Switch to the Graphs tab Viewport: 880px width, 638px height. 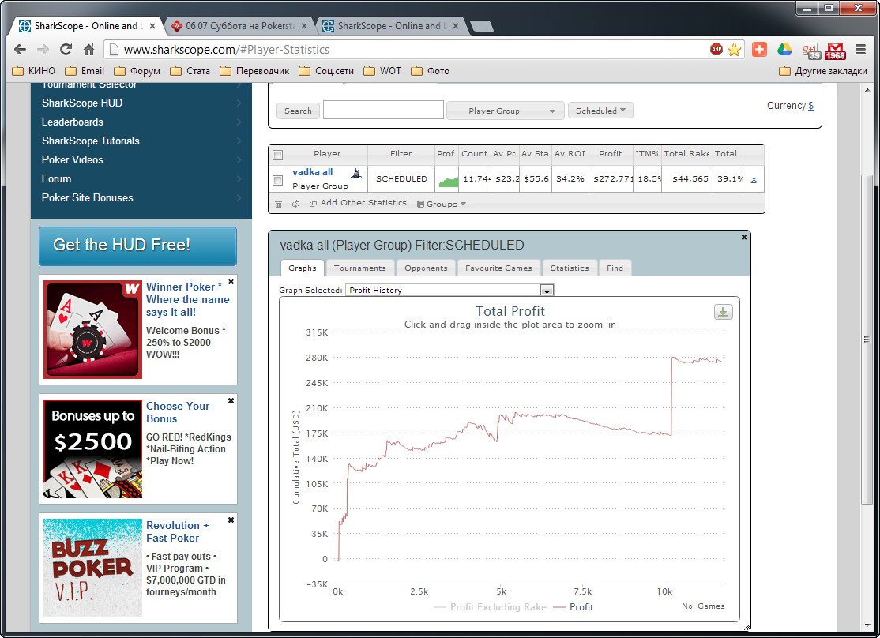pyautogui.click(x=303, y=268)
